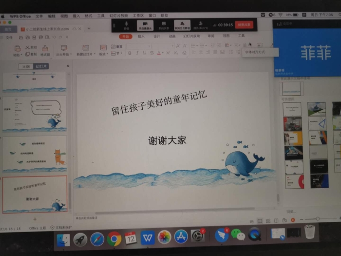Viewport: 341px width, 256px height.
Task: Open the 格式 menu in the macOS menu bar
Action: click(x=89, y=16)
